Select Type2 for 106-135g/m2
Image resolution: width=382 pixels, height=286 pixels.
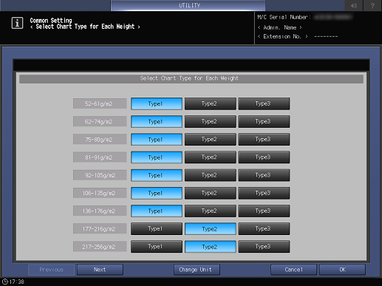coord(211,193)
